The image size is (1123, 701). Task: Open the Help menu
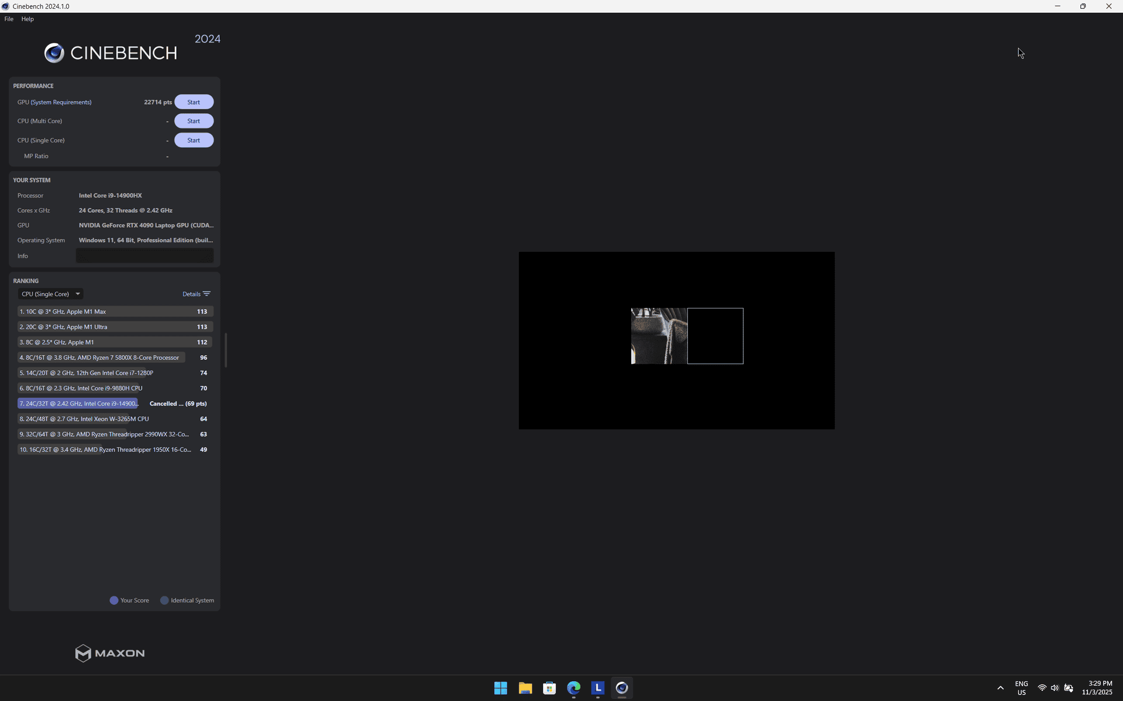(x=27, y=19)
